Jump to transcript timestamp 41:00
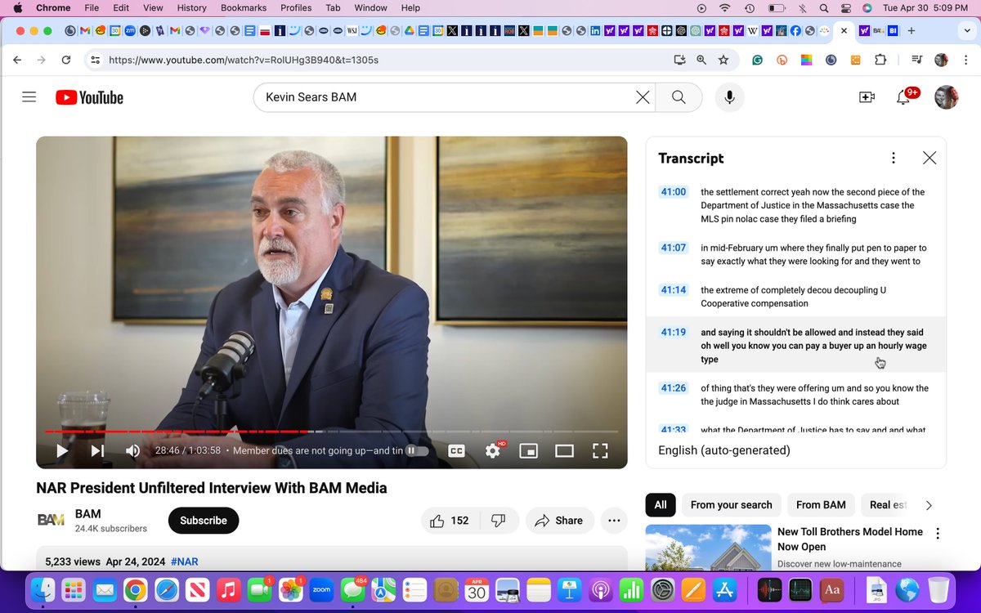The height and width of the screenshot is (613, 981). (x=674, y=192)
